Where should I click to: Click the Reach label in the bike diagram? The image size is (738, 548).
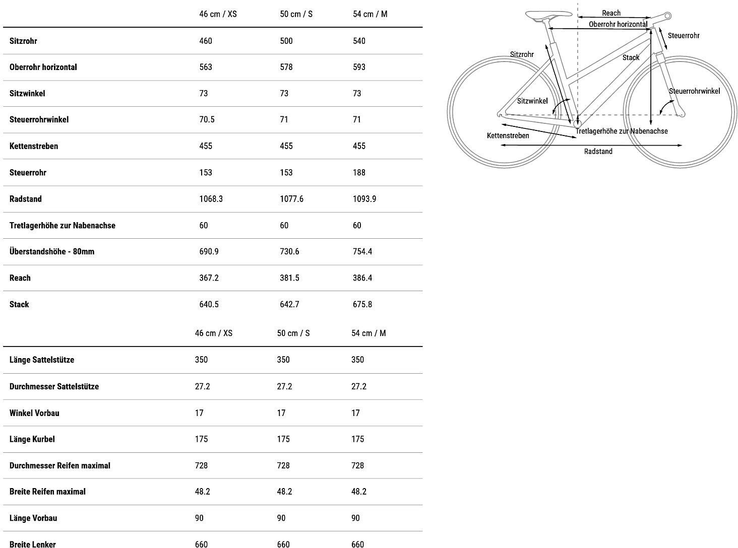(611, 13)
